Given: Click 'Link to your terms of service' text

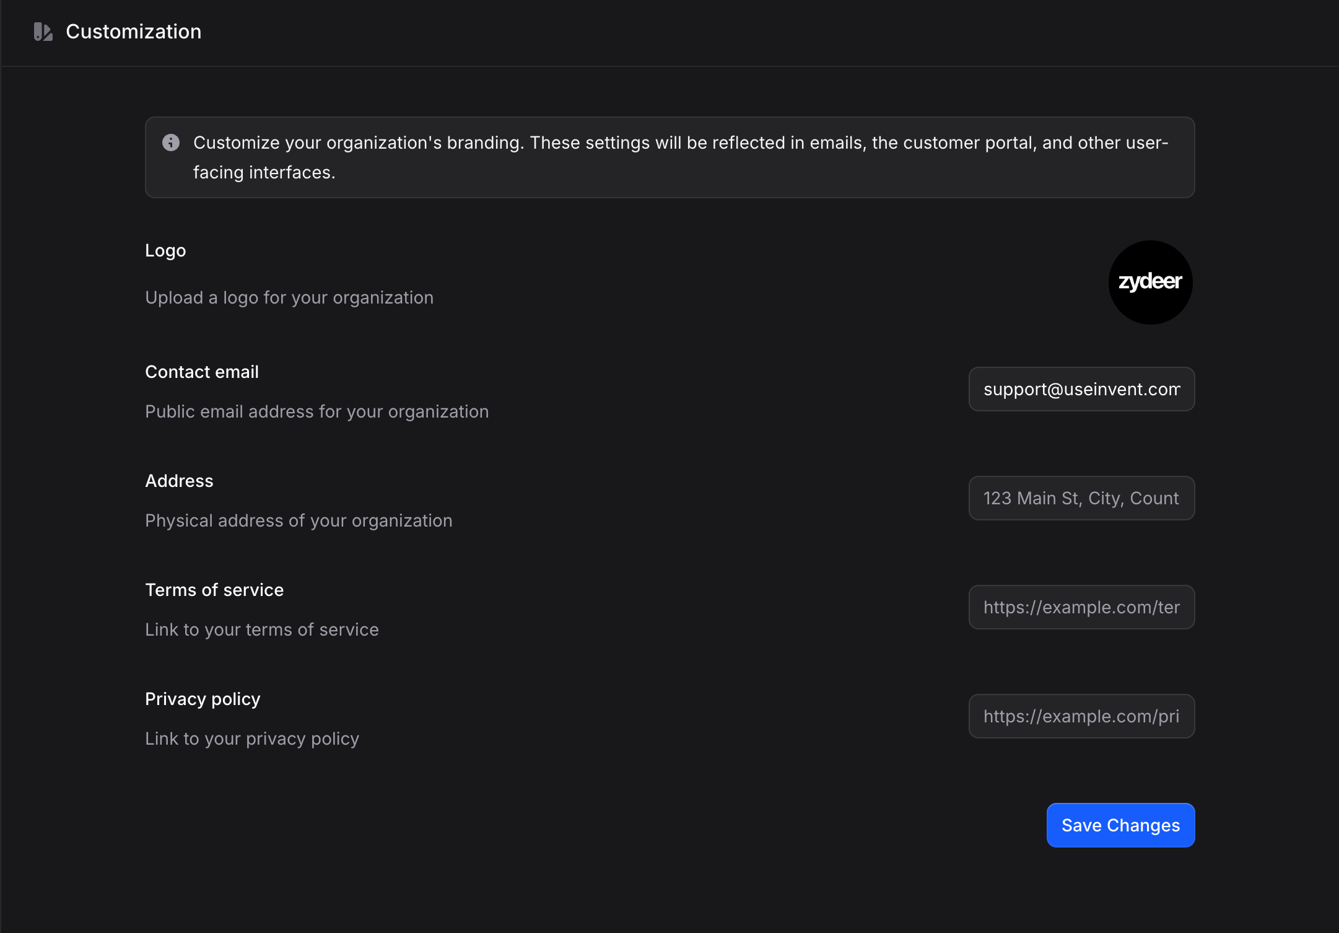Looking at the screenshot, I should point(262,629).
